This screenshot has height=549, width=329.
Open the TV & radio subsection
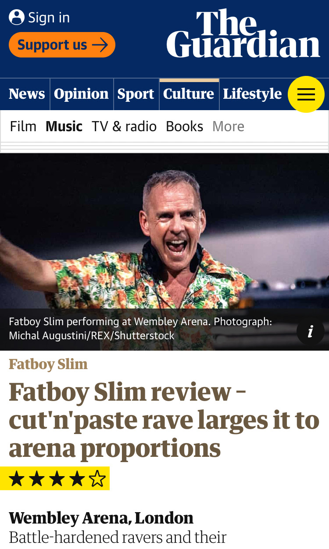(124, 126)
